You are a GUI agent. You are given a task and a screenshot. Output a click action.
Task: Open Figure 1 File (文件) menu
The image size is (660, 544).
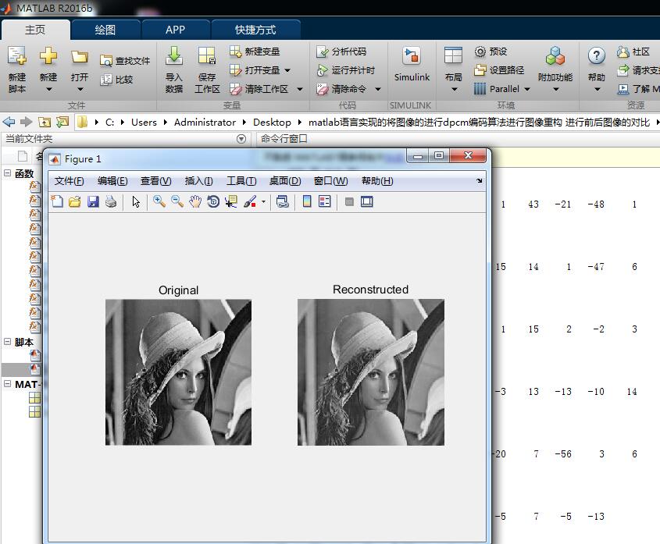point(69,181)
